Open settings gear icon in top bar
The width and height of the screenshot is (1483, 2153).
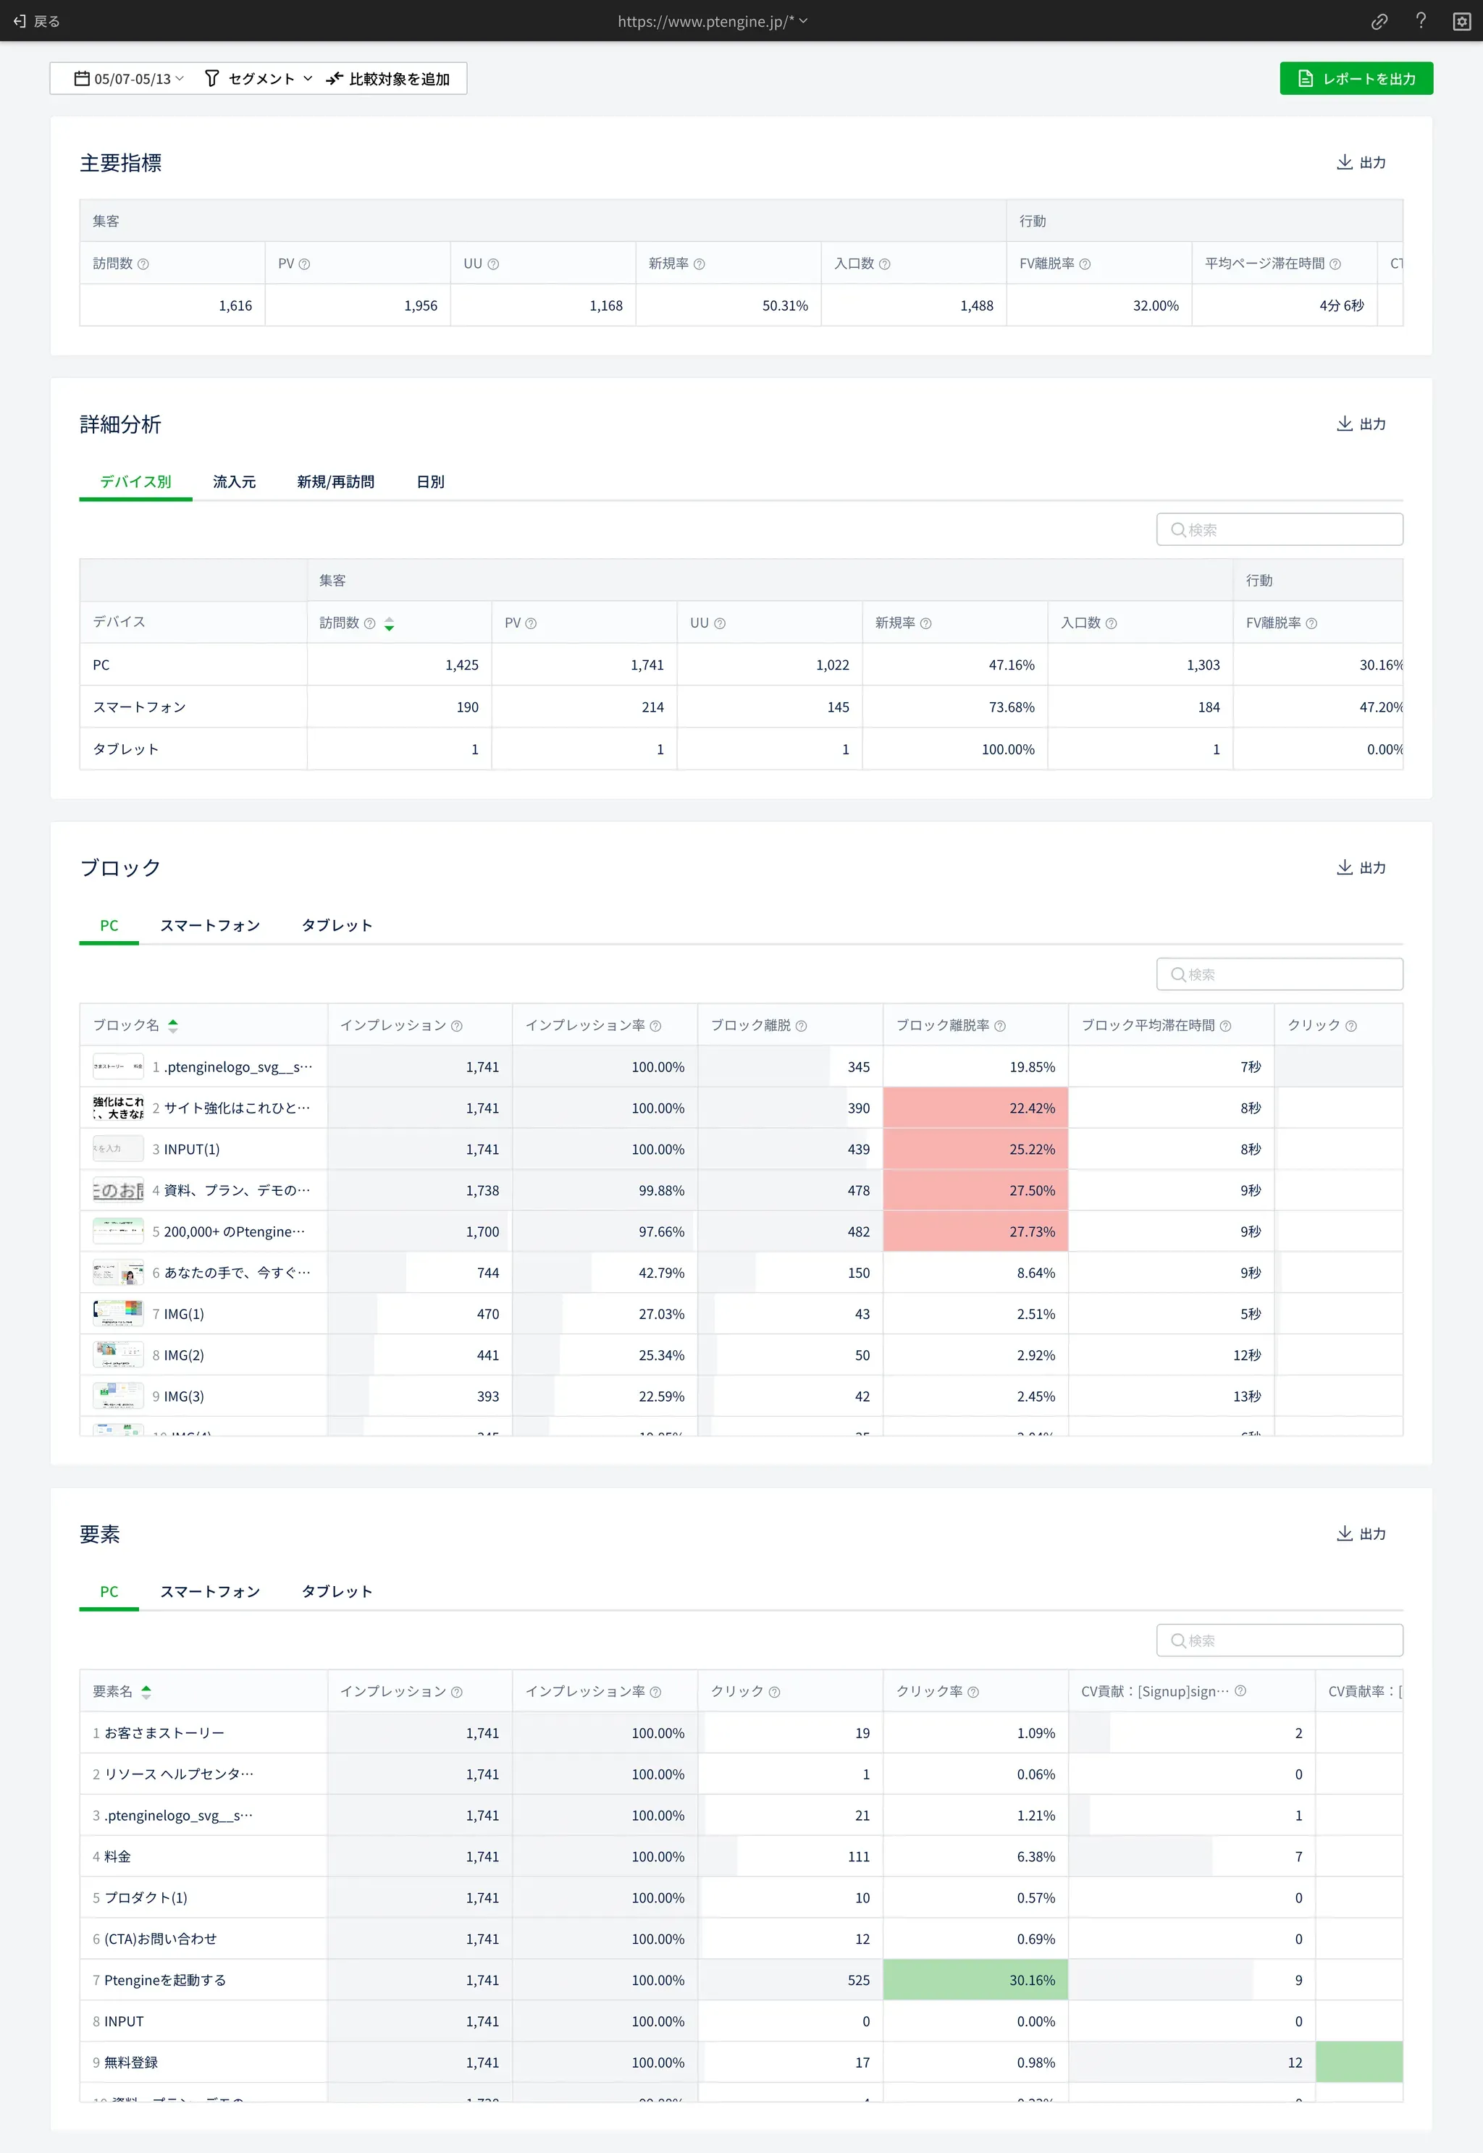(1461, 22)
